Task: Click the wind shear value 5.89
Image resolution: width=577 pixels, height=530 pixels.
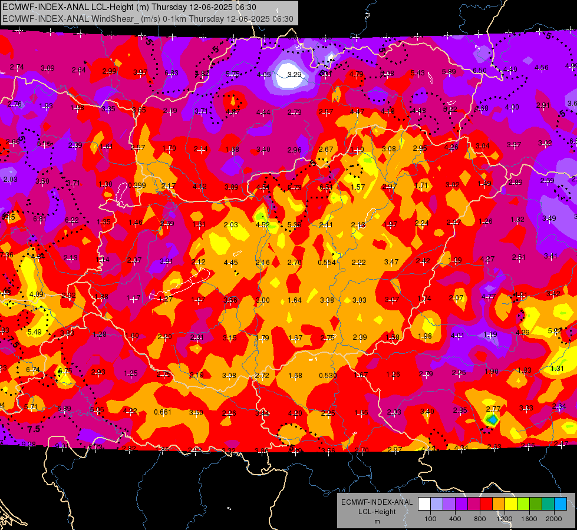Action: [x=449, y=72]
